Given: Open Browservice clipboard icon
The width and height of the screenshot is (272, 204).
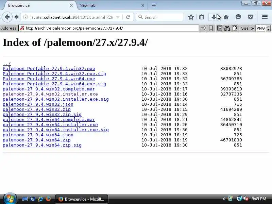Looking at the screenshot, I should tap(235, 28).
